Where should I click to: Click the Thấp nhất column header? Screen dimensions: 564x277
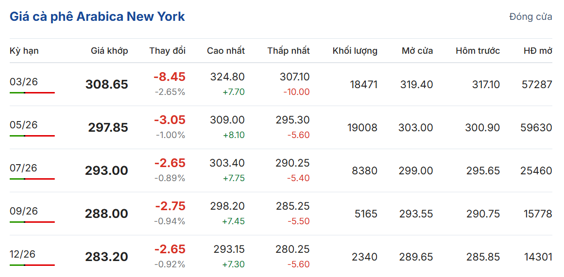coord(288,51)
